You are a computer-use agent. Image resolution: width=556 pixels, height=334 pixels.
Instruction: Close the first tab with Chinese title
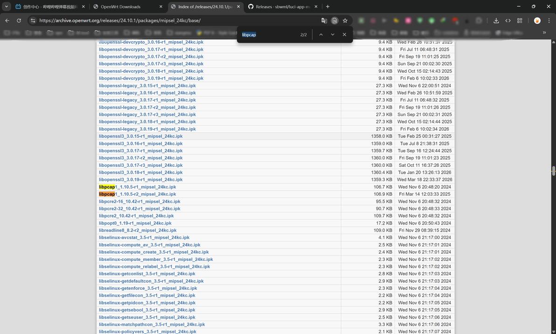pyautogui.click(x=83, y=7)
